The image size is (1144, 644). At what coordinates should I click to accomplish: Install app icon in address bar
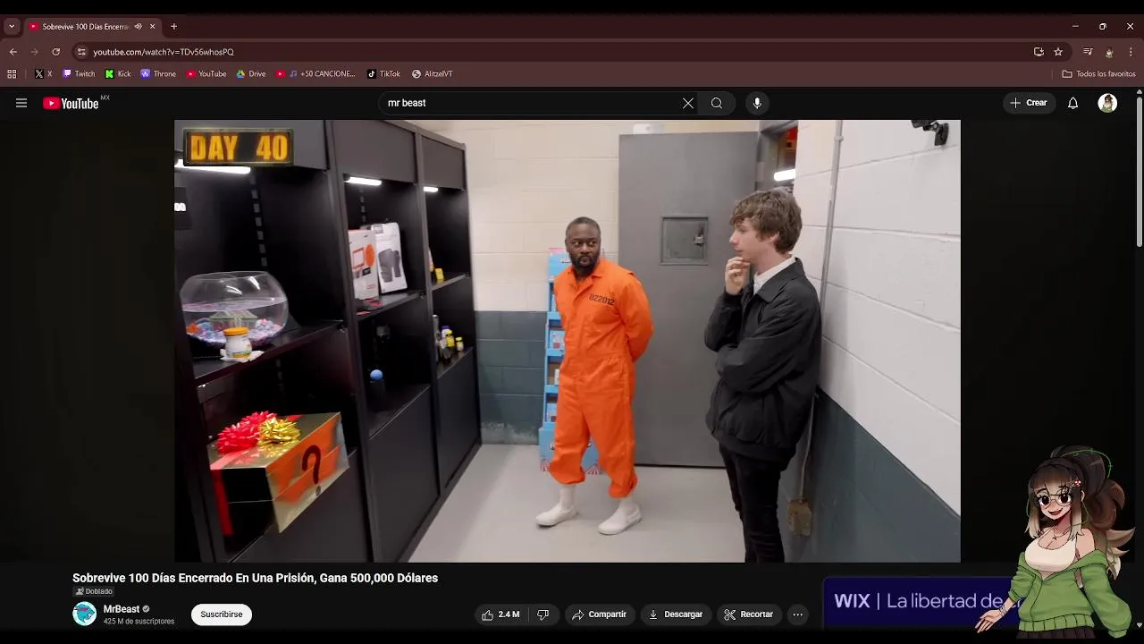tap(1039, 52)
